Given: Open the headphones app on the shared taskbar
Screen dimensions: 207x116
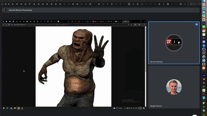Looking at the screenshot, I should point(22,108).
